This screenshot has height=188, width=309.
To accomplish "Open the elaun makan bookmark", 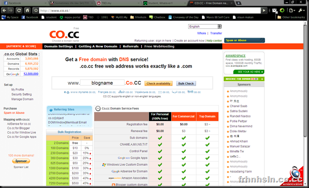I will pos(243,18).
